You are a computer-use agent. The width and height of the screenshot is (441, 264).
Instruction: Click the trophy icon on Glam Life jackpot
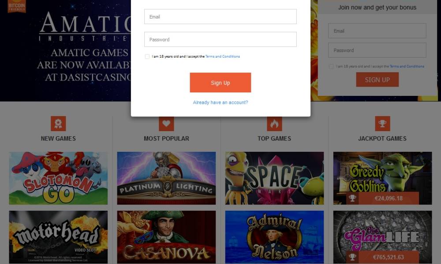(352, 257)
